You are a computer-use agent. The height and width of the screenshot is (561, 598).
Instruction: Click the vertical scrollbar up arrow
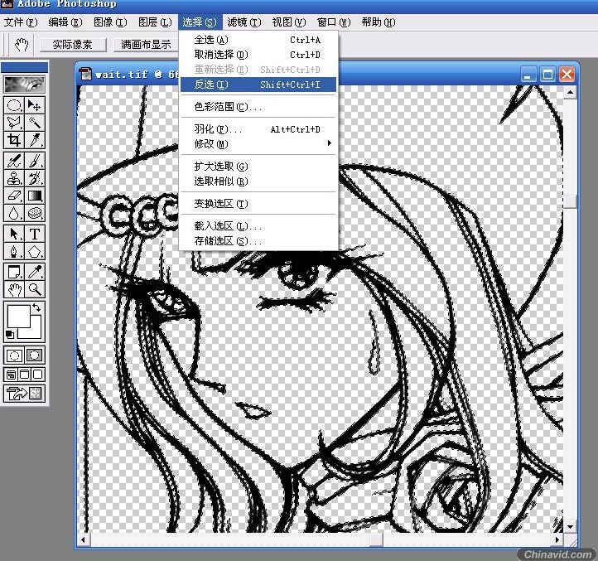[x=570, y=92]
